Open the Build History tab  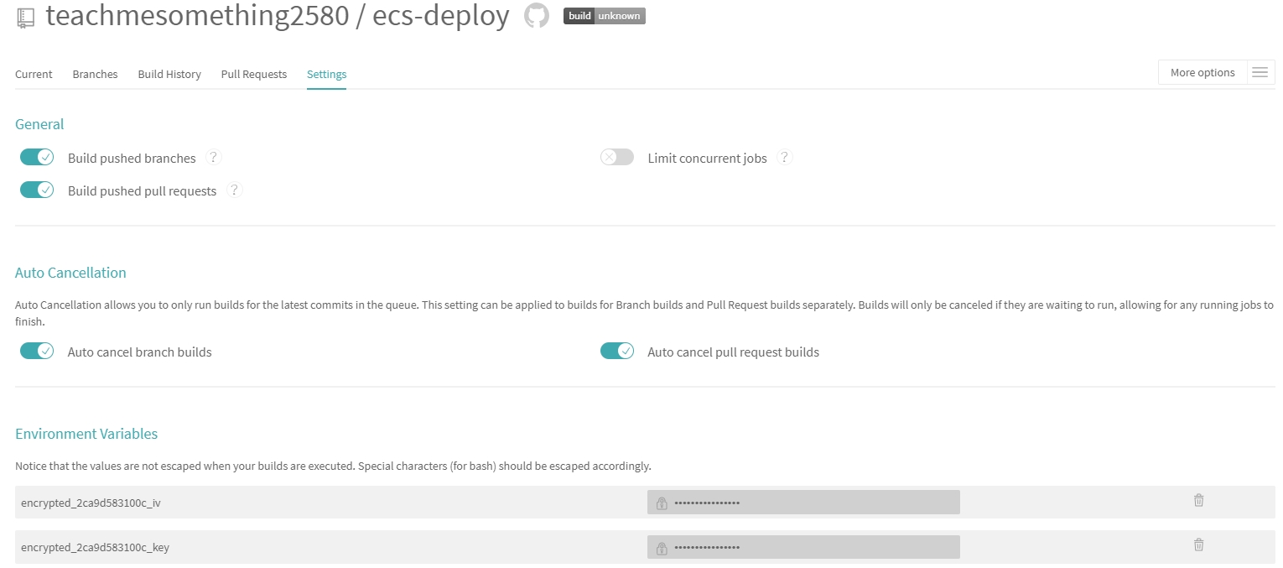tap(169, 74)
